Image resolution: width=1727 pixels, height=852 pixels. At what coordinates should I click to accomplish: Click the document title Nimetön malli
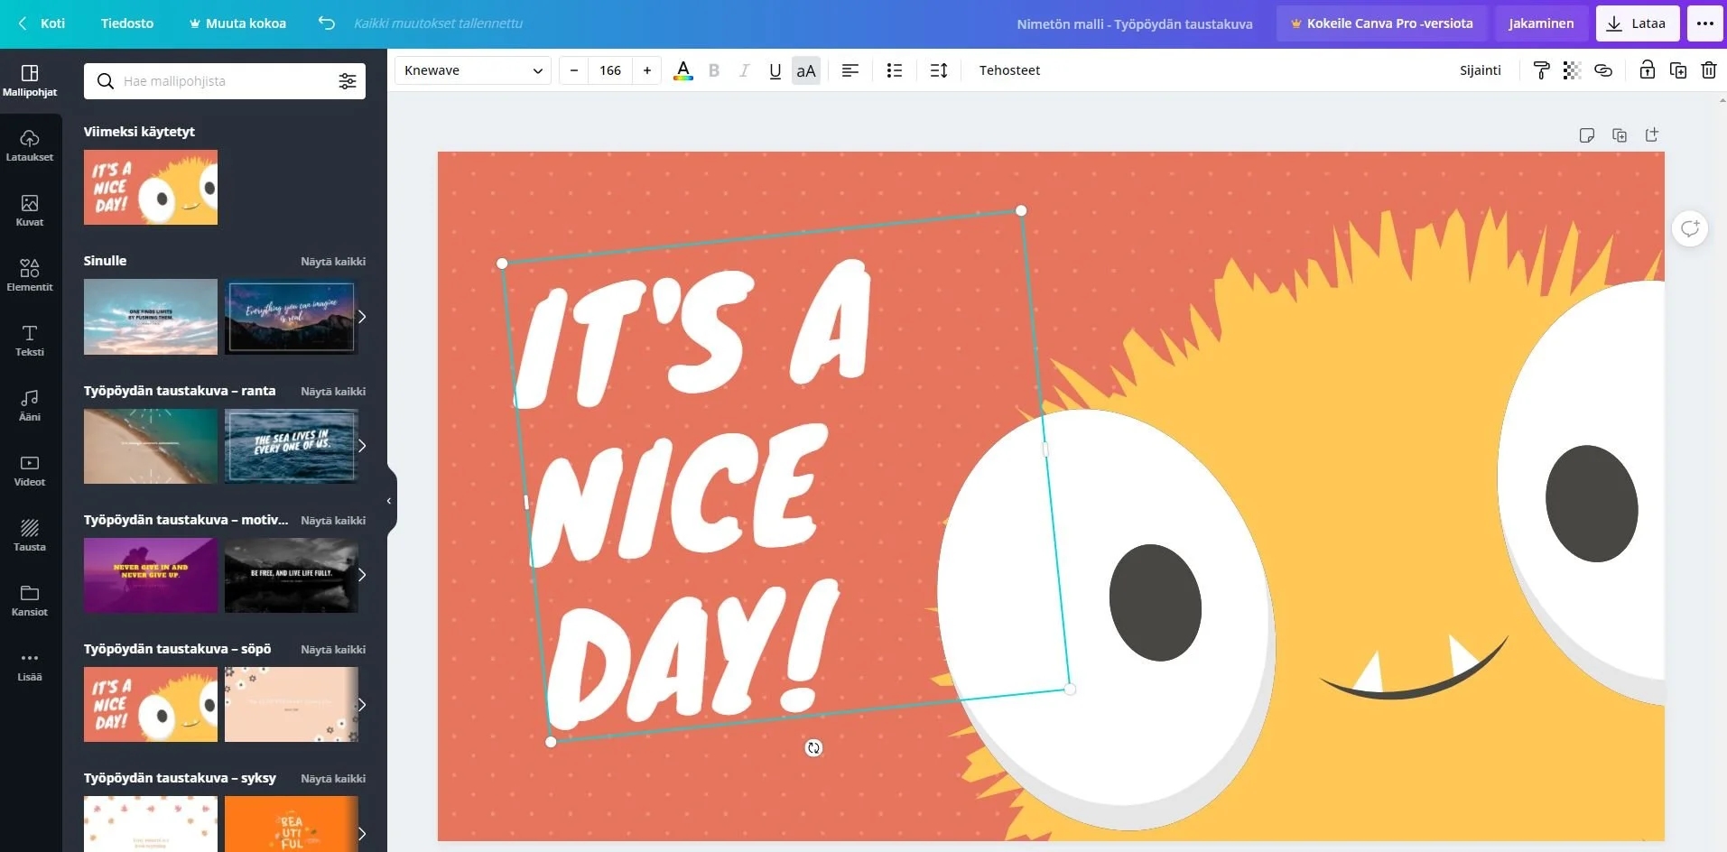(1135, 24)
